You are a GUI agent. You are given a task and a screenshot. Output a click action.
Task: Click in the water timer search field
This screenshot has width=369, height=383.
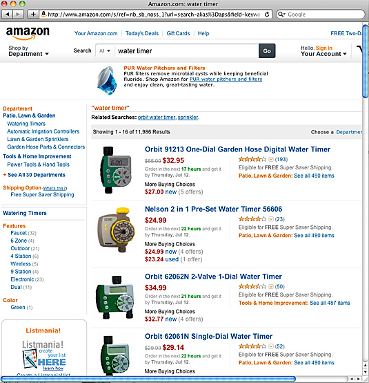point(186,50)
